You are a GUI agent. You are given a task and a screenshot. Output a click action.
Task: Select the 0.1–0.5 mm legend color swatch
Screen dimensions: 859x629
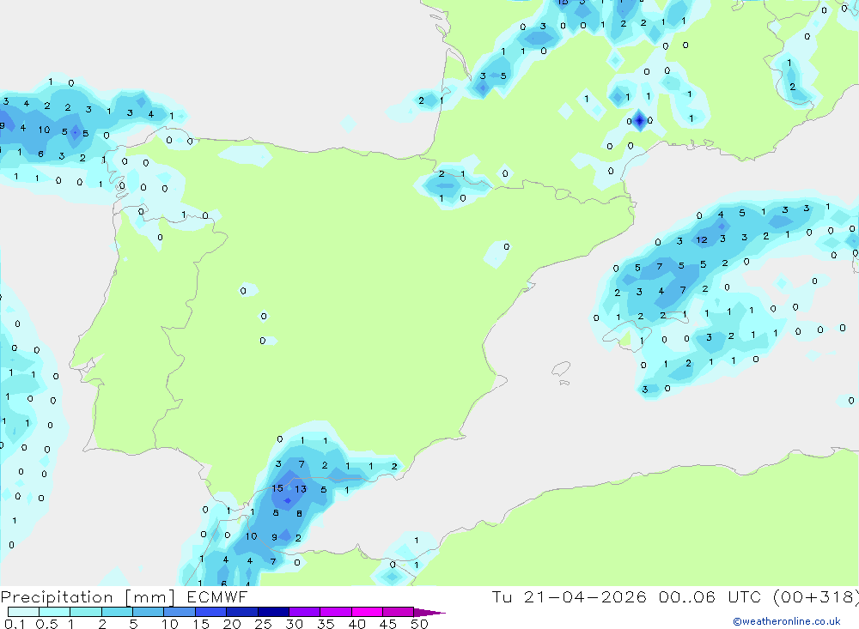[23, 612]
